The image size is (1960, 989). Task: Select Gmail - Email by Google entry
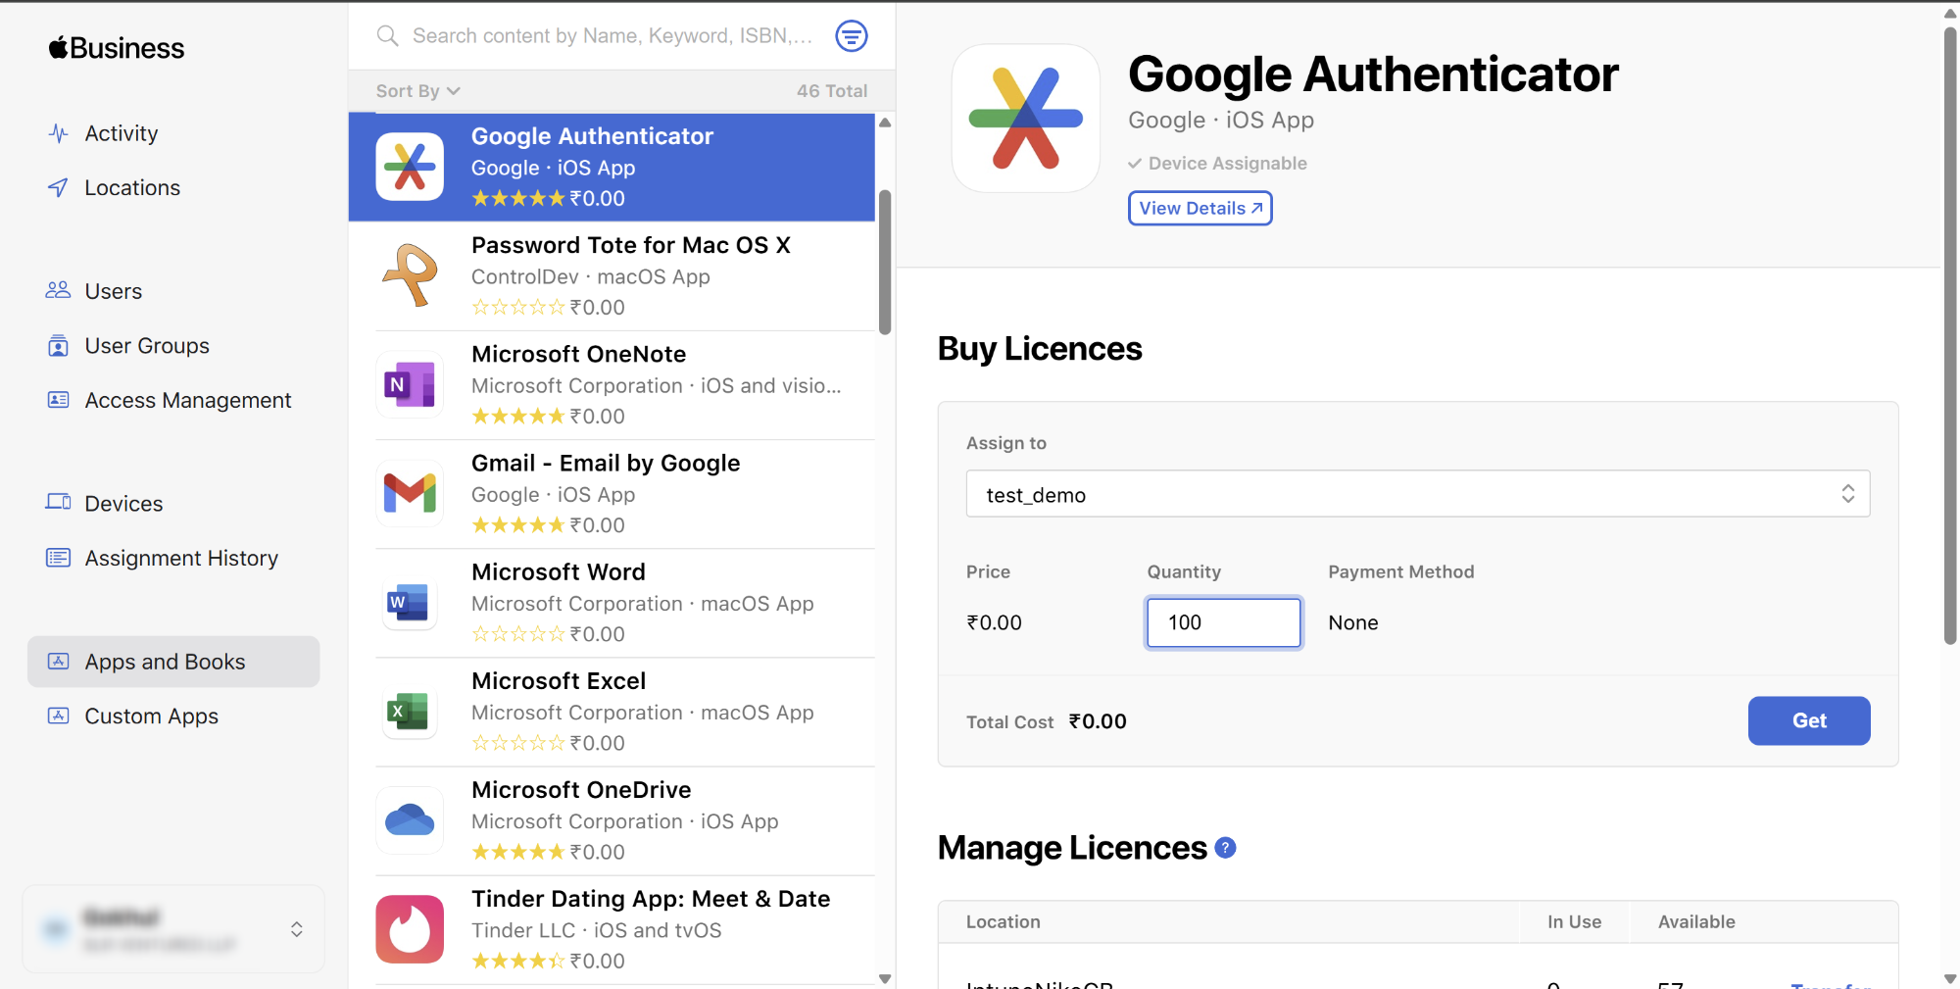(612, 493)
